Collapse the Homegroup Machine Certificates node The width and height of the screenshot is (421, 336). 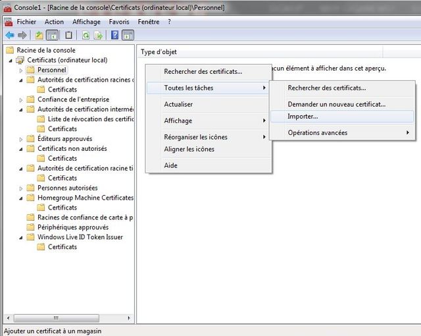[21, 198]
